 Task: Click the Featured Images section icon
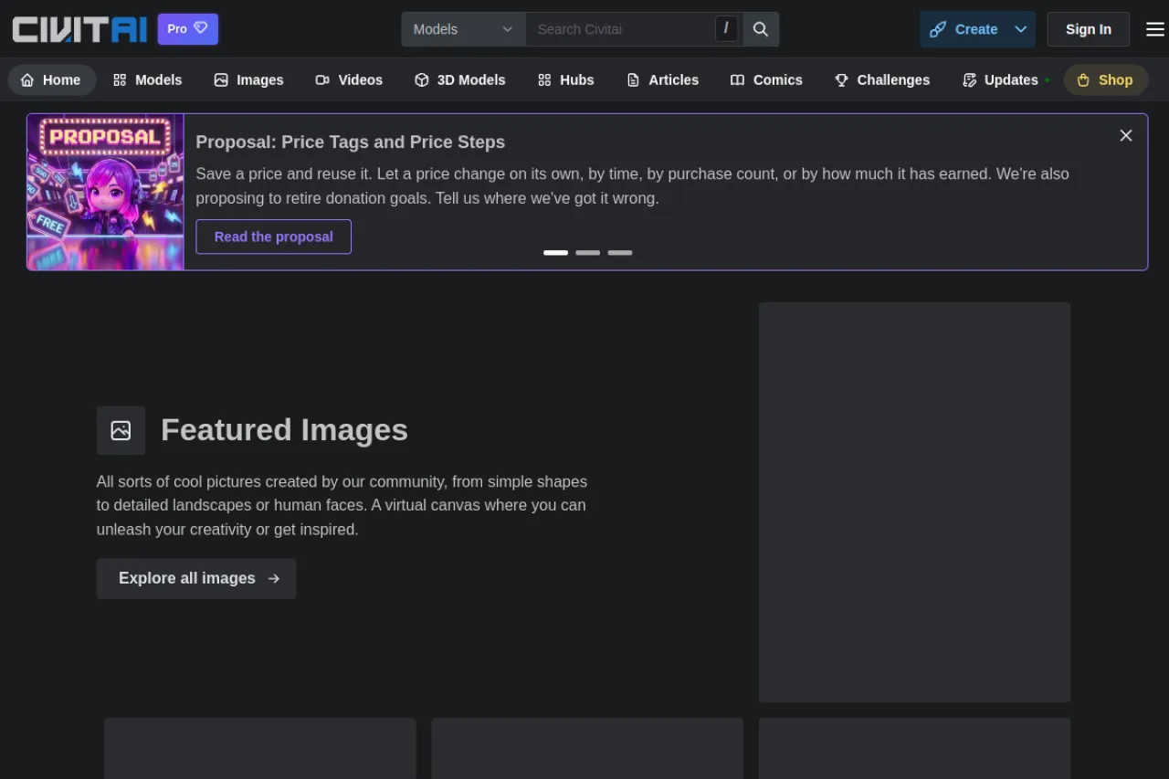(121, 430)
